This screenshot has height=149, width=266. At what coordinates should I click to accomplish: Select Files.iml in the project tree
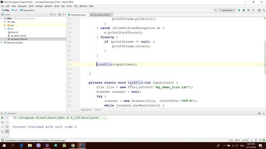[14, 32]
